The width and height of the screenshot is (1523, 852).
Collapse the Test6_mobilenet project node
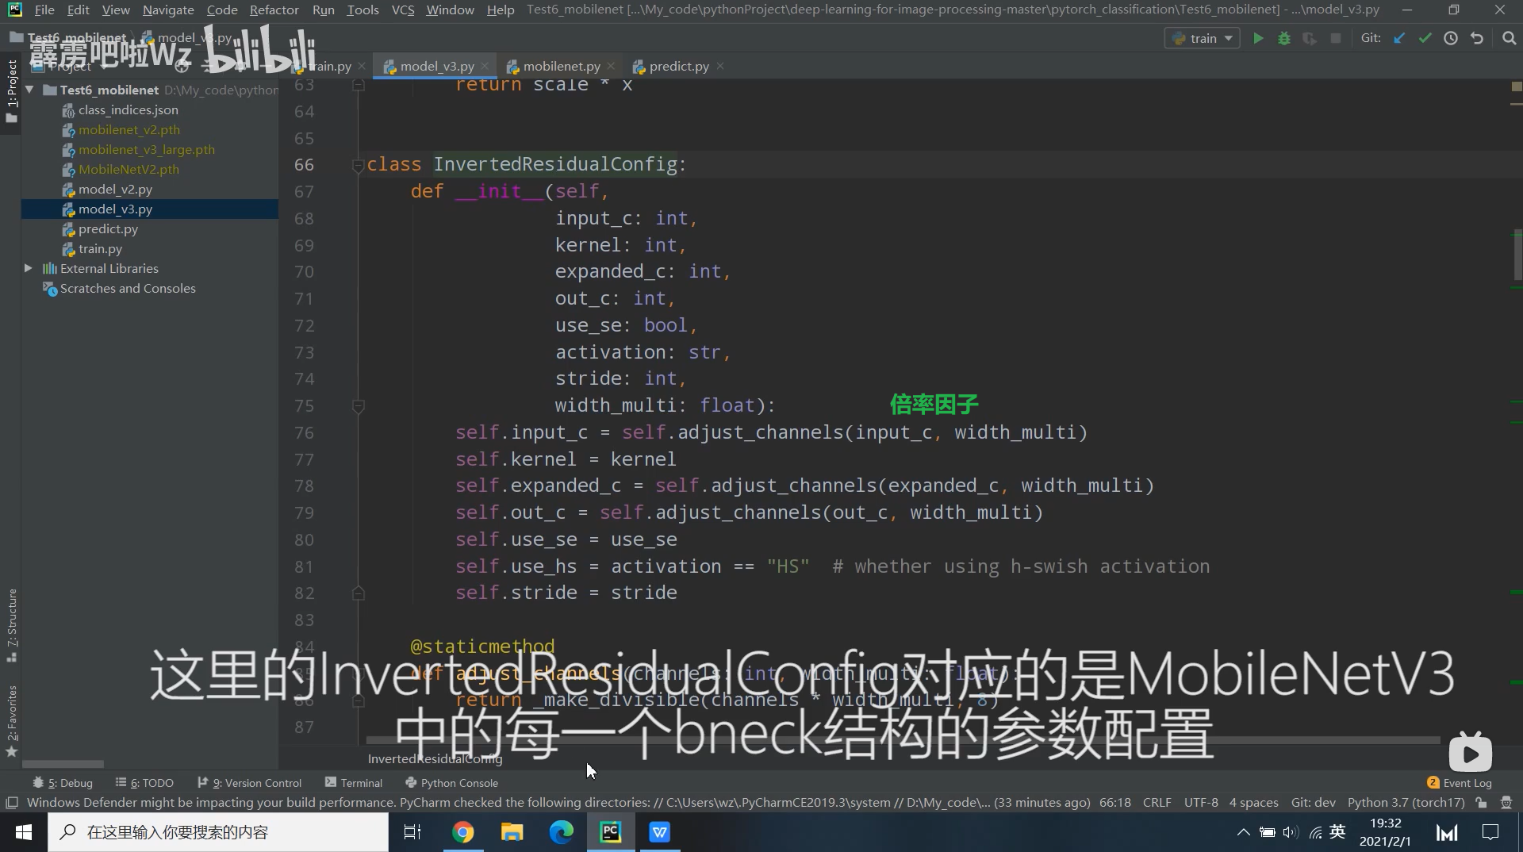29,90
